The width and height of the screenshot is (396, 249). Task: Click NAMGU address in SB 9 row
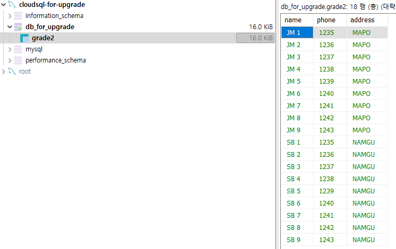(367, 239)
